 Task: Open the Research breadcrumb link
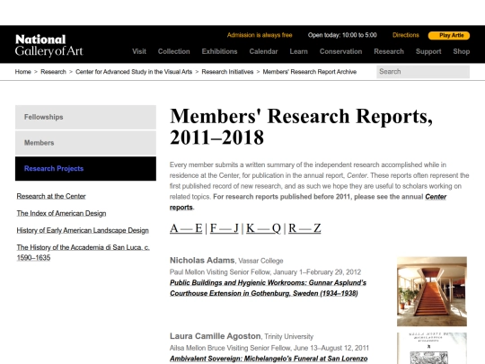53,72
